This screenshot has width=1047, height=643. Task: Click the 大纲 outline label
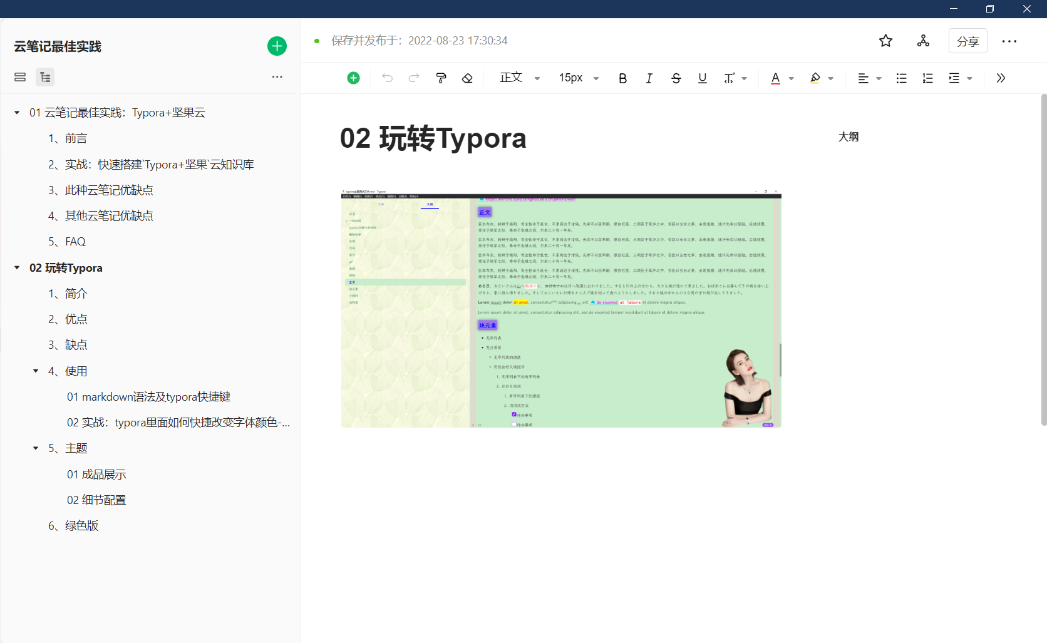coord(848,136)
